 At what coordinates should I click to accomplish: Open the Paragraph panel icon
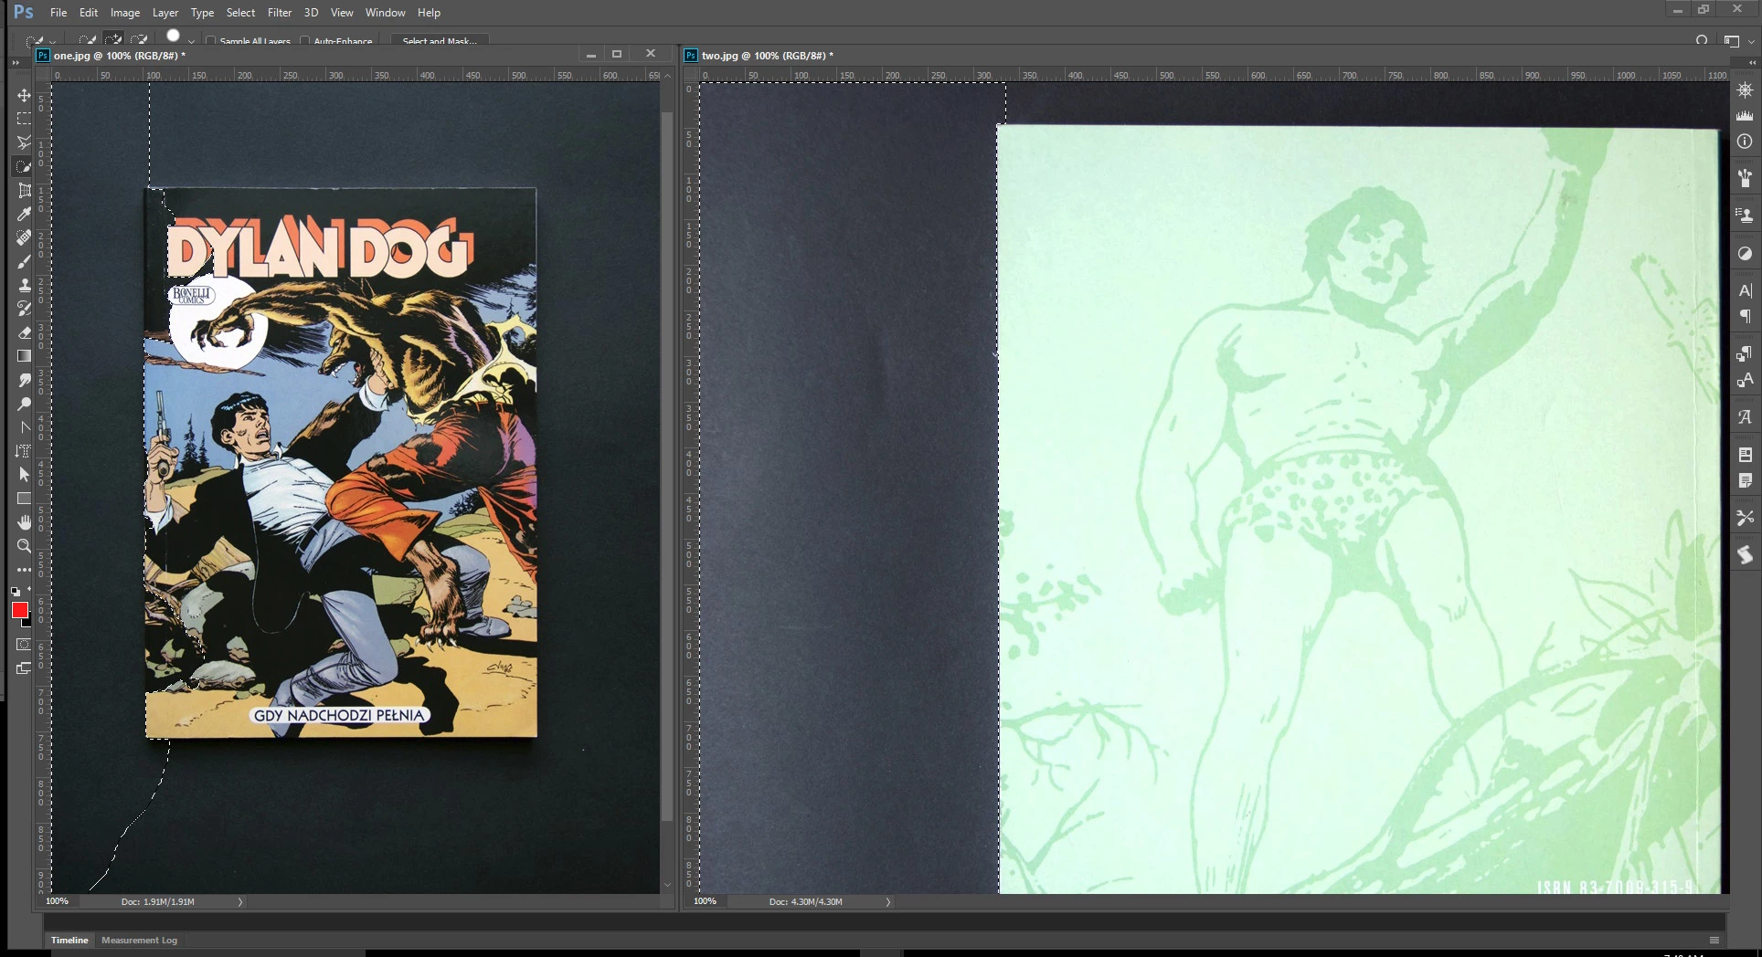coord(1745,316)
